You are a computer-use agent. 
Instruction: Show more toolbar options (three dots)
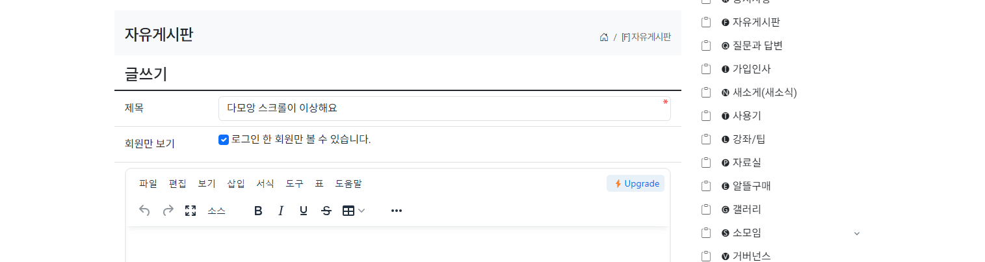click(x=397, y=211)
